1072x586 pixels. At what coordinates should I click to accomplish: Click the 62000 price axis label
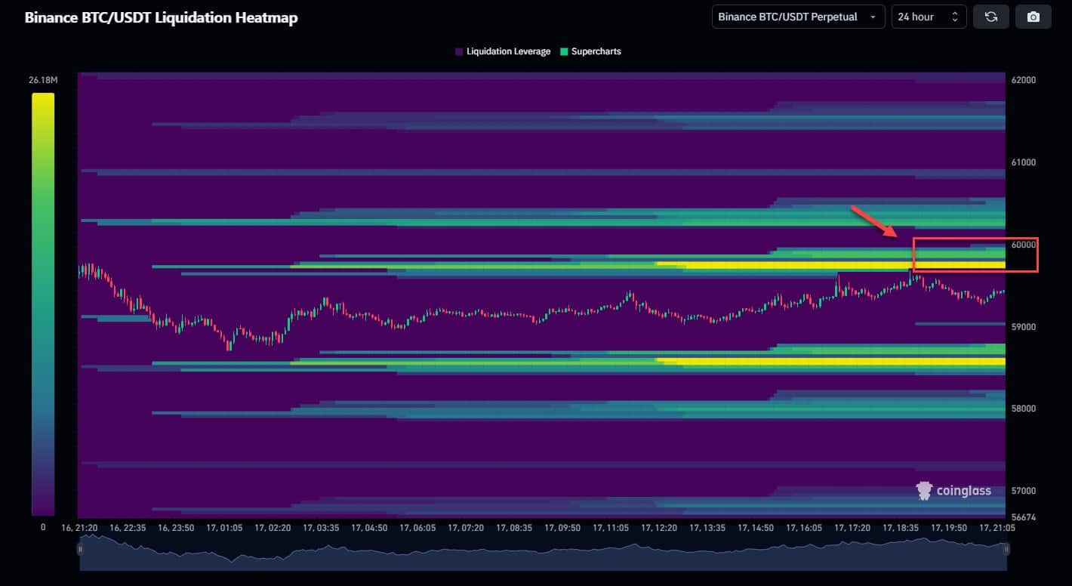pos(1024,80)
